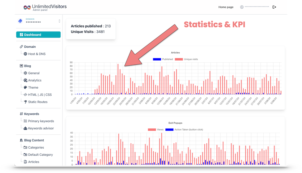The image size is (302, 173).
Task: Open Primary keywords in sidebar
Action: tap(39, 121)
